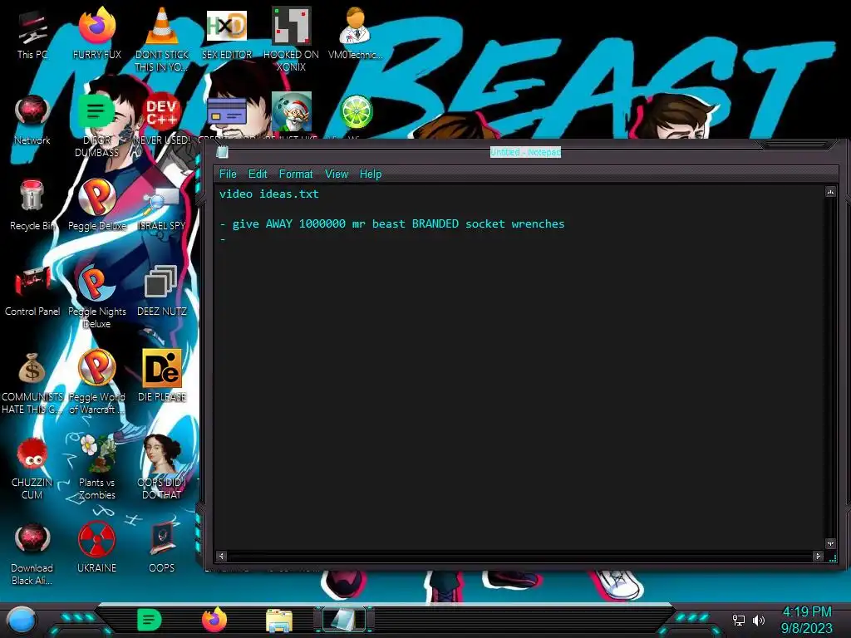Launch the lime slice desktop icon
The image size is (851, 638).
(356, 112)
